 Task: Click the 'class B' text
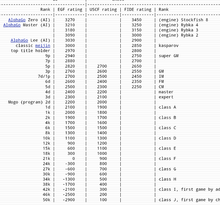(167, 117)
